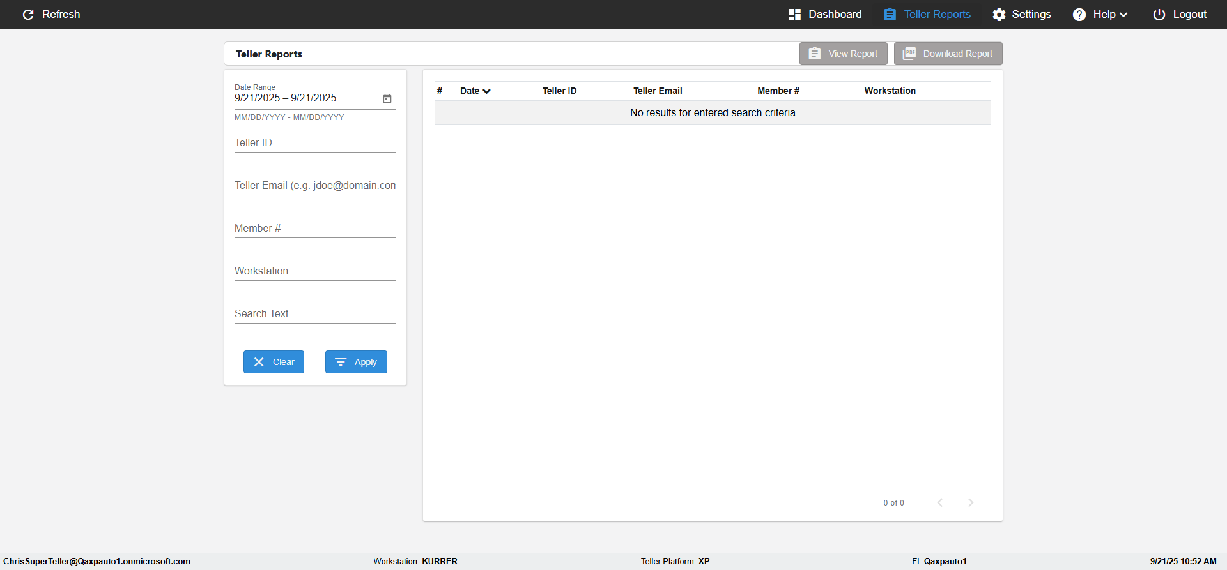This screenshot has height=570, width=1227.
Task: Click the X icon on Clear button
Action: click(x=259, y=362)
